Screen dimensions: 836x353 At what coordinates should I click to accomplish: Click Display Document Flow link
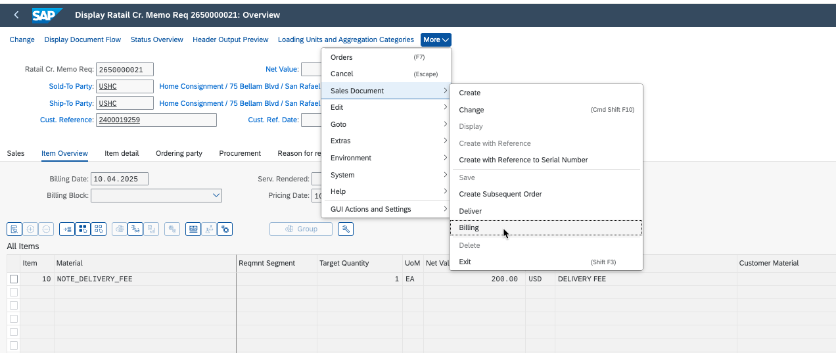(83, 39)
